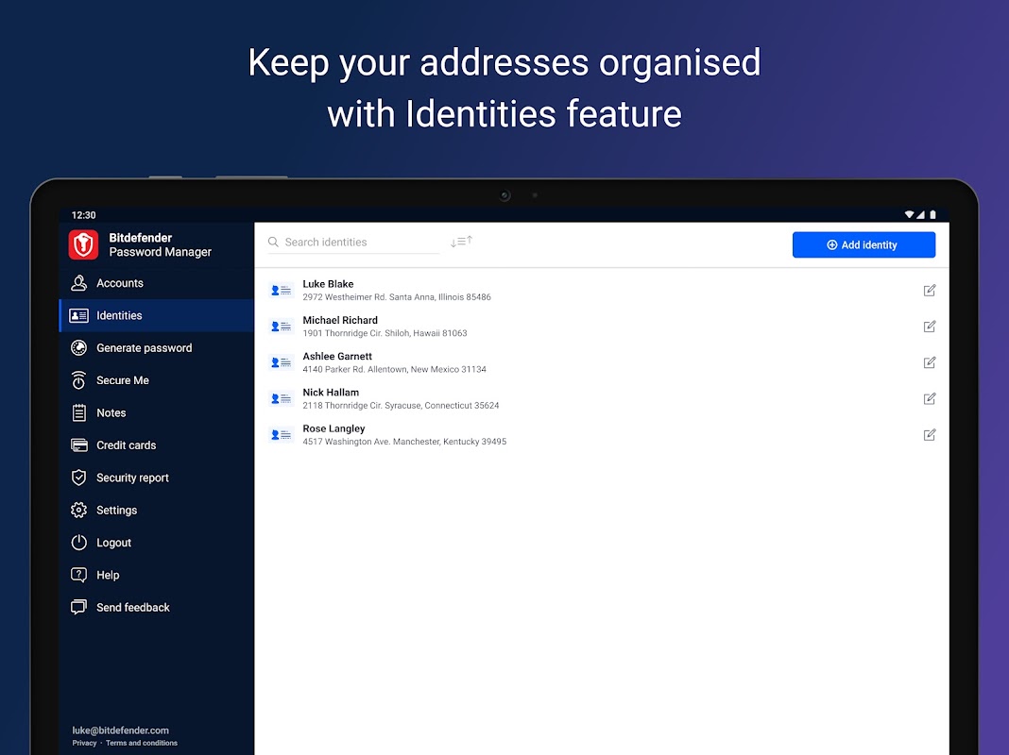Open Generate password

pyautogui.click(x=157, y=347)
